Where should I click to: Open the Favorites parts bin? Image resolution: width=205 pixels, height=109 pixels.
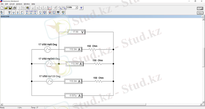(x=2, y=12)
